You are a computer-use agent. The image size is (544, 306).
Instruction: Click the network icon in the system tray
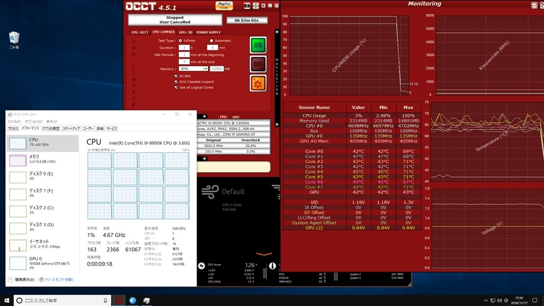coord(492,301)
